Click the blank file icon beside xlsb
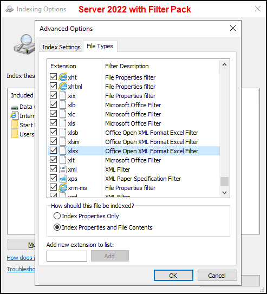Image resolution: width=267 pixels, height=294 pixels. 63,132
